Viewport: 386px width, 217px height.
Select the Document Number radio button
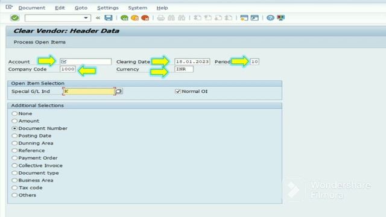14,128
